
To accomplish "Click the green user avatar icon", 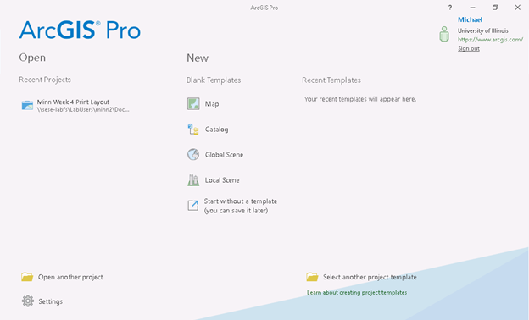I will pyautogui.click(x=444, y=35).
